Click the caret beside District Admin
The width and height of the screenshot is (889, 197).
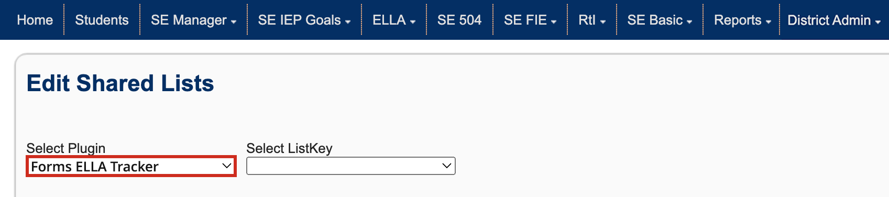pos(878,22)
